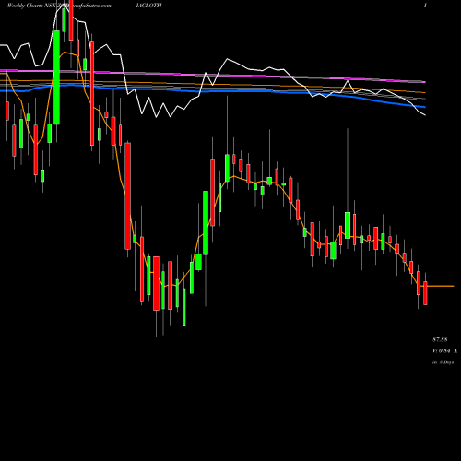Click the 'Weekly Charts NSE' title text
The image size is (461, 461).
pos(31,6)
